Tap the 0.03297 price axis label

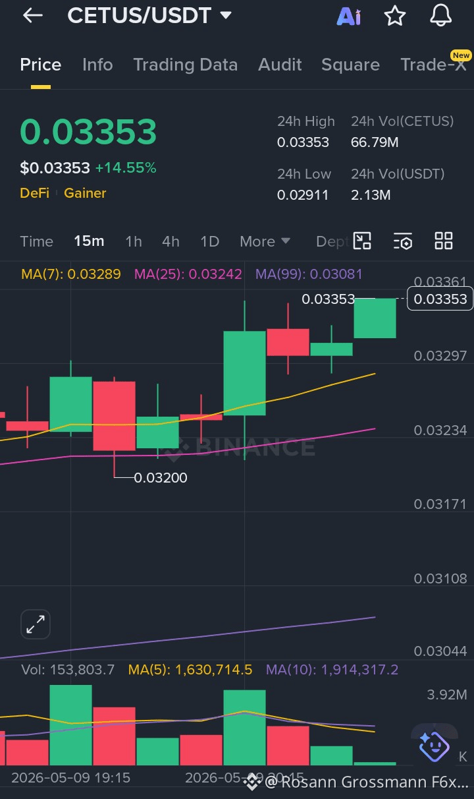[x=440, y=356]
